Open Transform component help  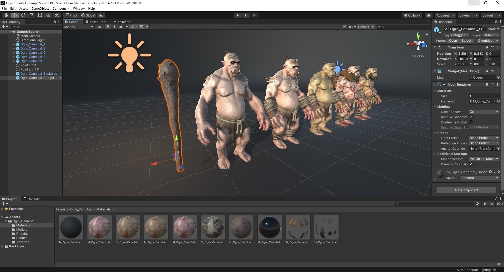(x=487, y=47)
